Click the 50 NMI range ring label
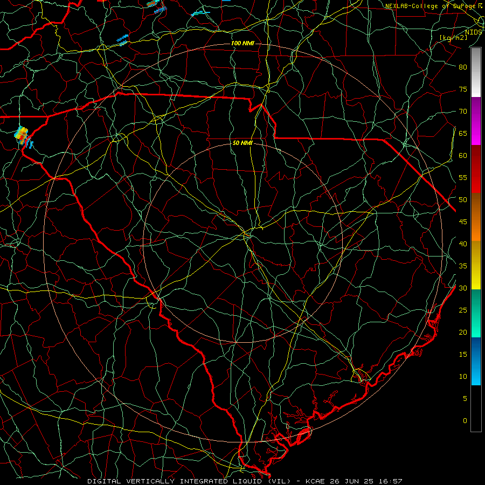This screenshot has width=485, height=485. click(242, 143)
